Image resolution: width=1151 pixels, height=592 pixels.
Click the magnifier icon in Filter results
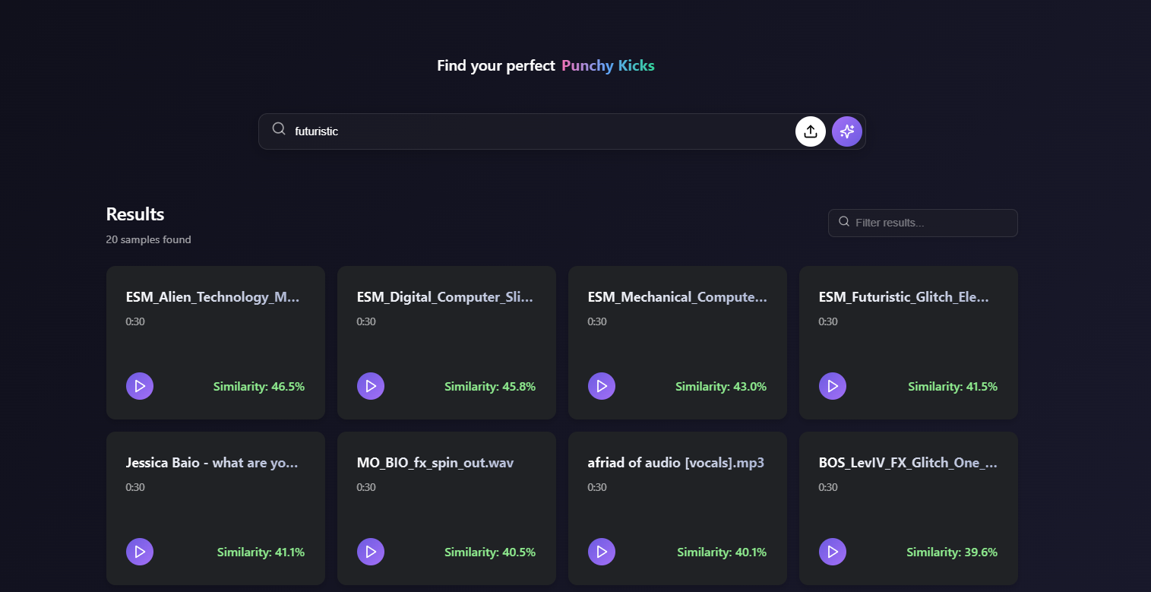coord(843,222)
